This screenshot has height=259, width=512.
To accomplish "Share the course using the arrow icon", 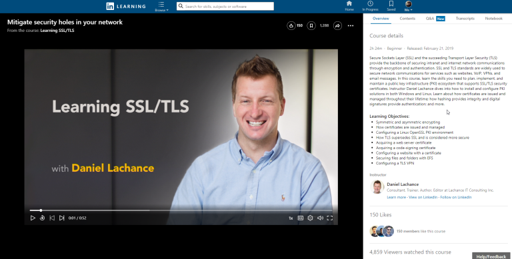I will coord(337,25).
